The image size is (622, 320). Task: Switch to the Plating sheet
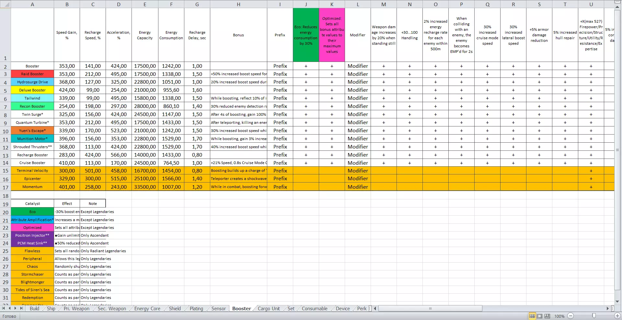click(x=196, y=309)
